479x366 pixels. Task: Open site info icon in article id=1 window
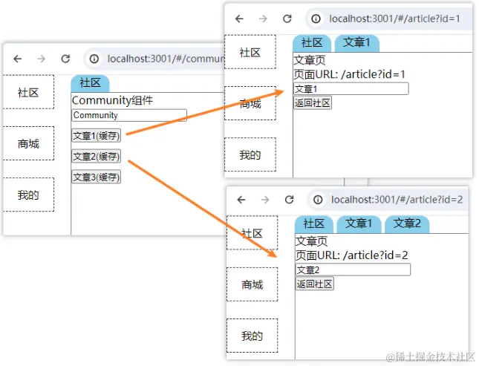click(316, 19)
